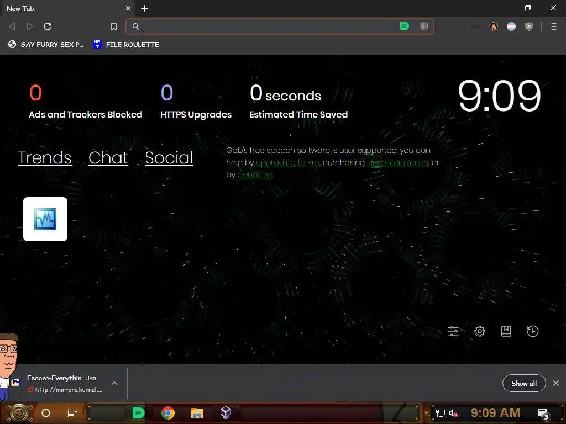Image resolution: width=566 pixels, height=424 pixels.
Task: Open Cortana circle in taskbar
Action: click(46, 413)
